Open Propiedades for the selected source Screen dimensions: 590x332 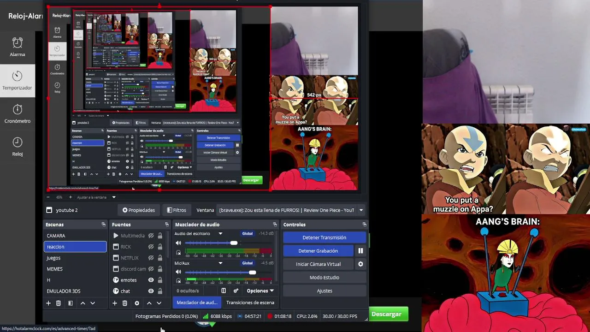click(x=138, y=210)
